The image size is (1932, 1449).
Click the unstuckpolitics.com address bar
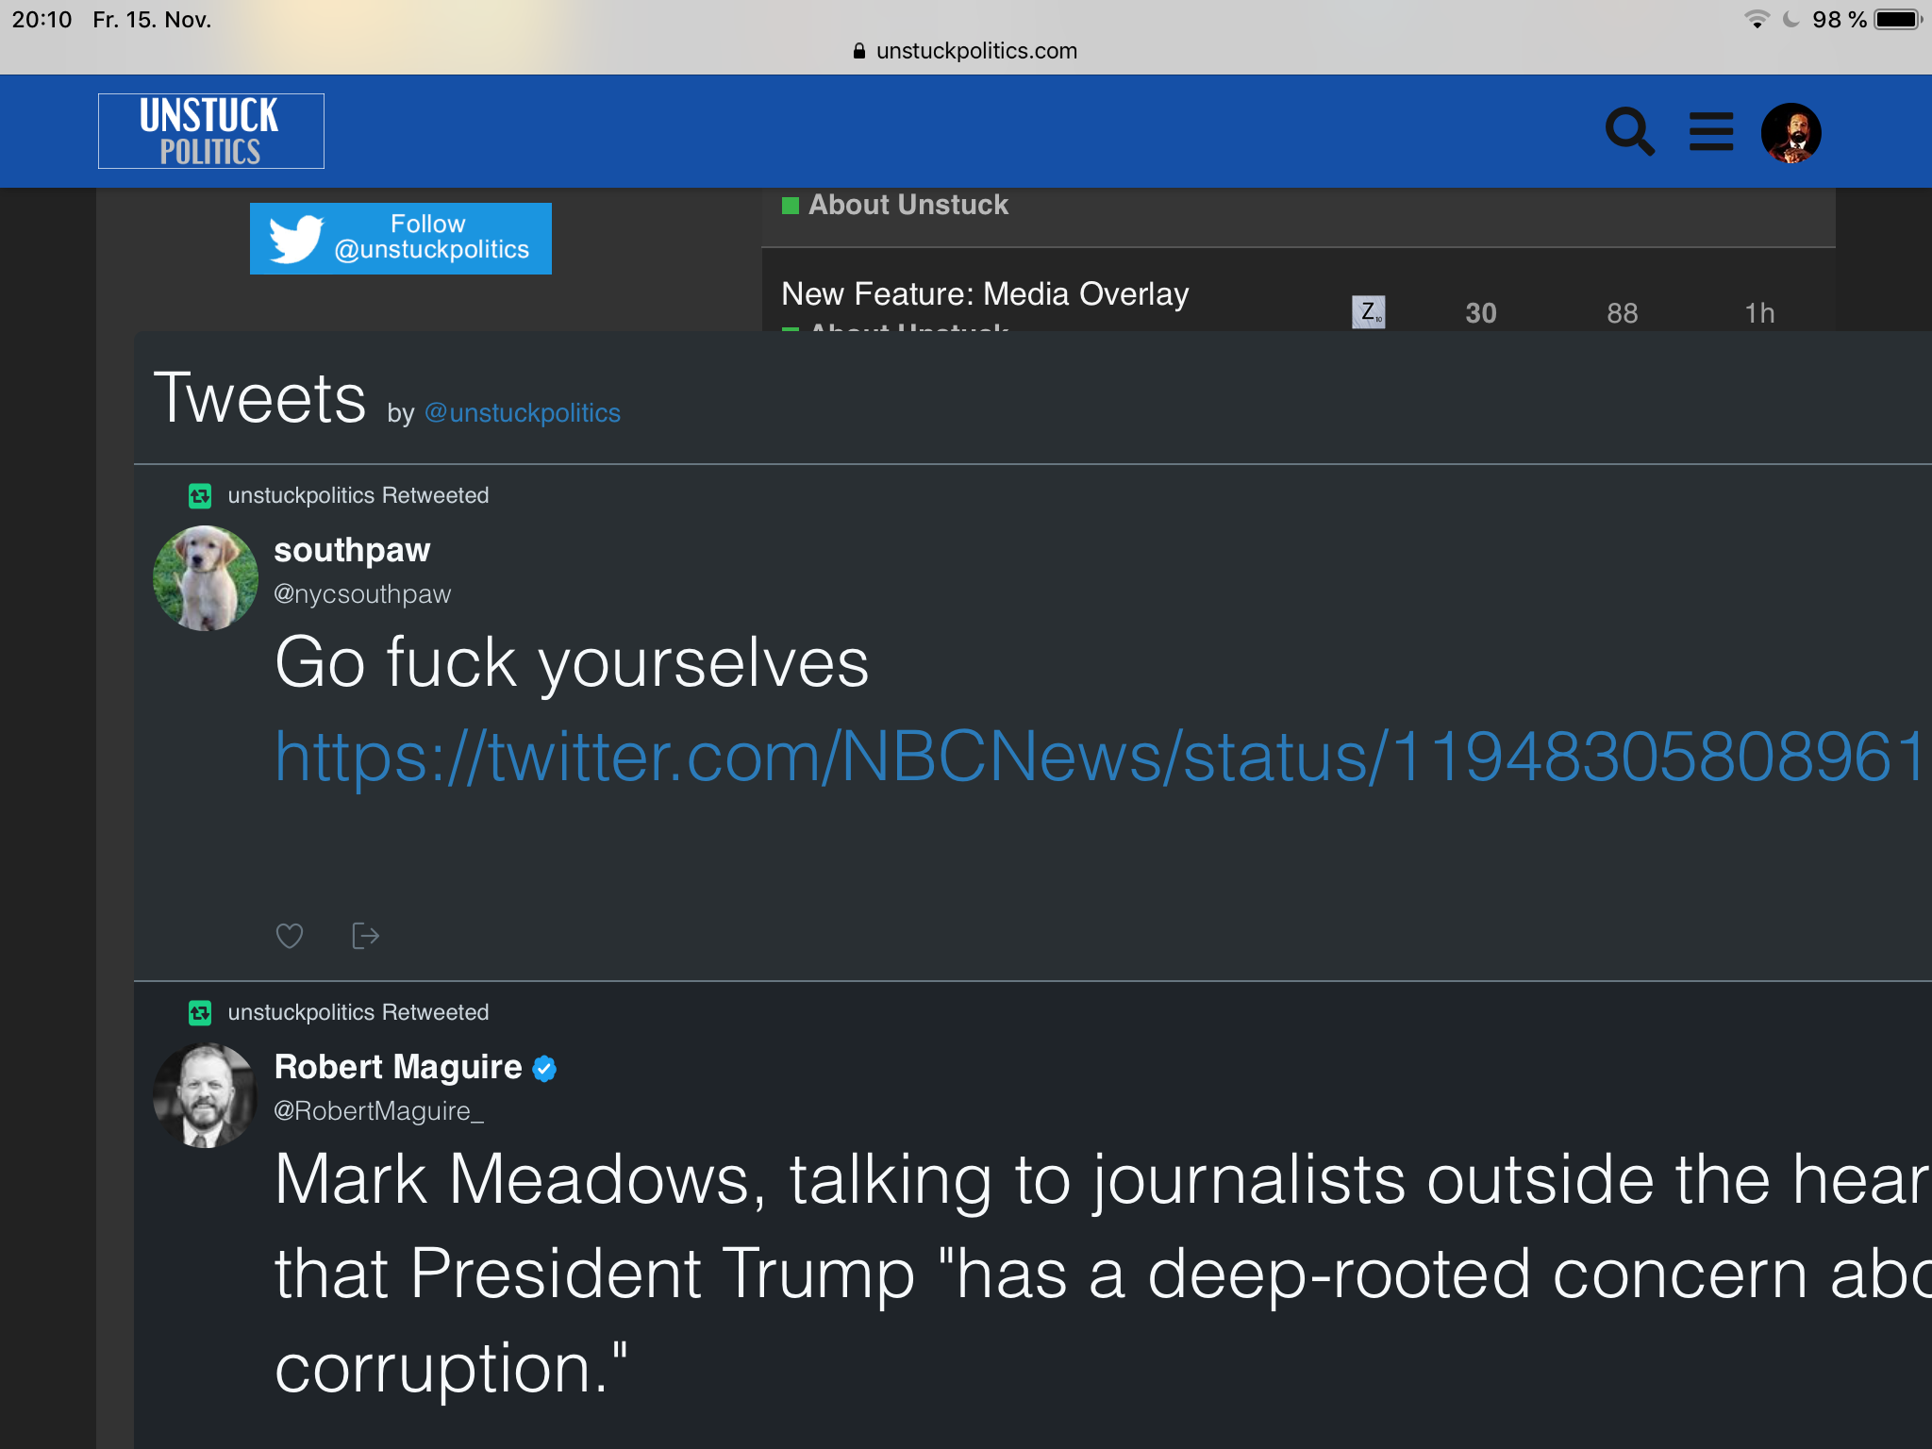(x=966, y=51)
